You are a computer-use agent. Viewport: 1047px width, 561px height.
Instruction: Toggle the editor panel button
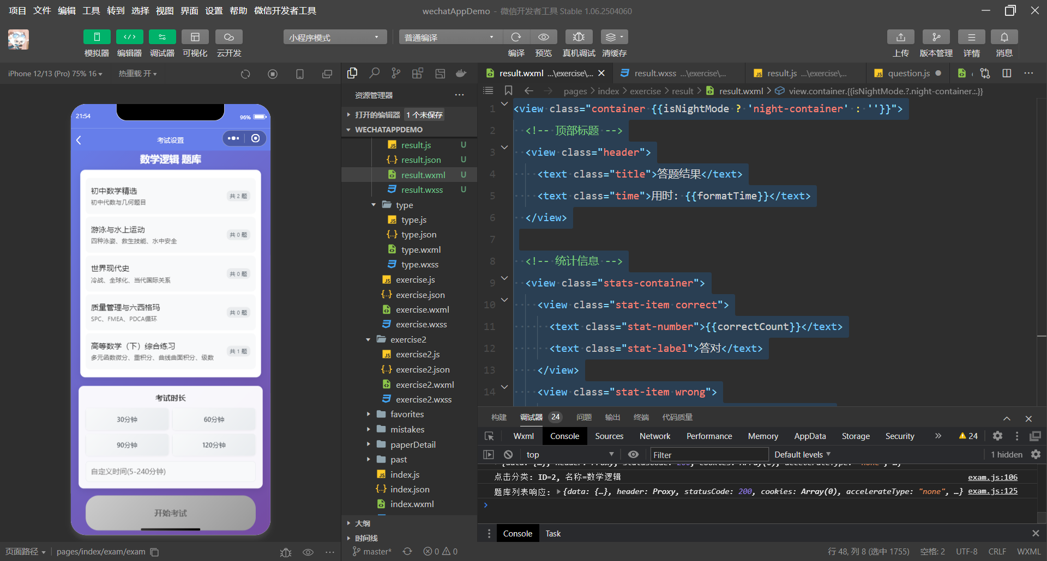[x=129, y=37]
